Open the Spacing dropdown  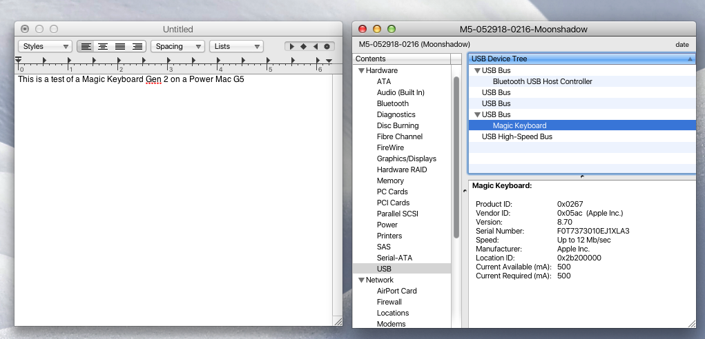(177, 46)
